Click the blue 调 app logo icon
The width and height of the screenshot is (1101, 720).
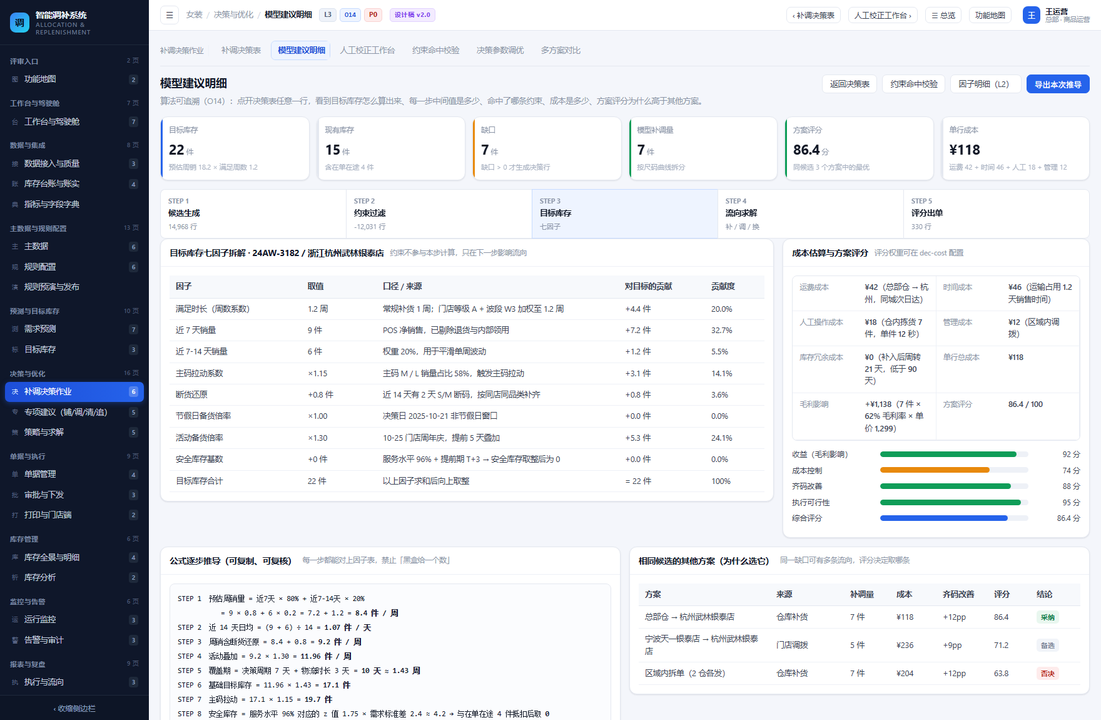pyautogui.click(x=20, y=23)
